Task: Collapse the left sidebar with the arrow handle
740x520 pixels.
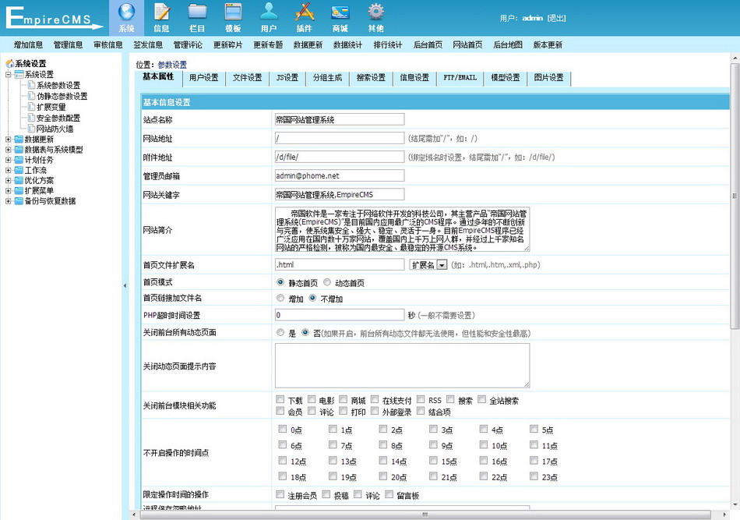Action: coord(125,286)
